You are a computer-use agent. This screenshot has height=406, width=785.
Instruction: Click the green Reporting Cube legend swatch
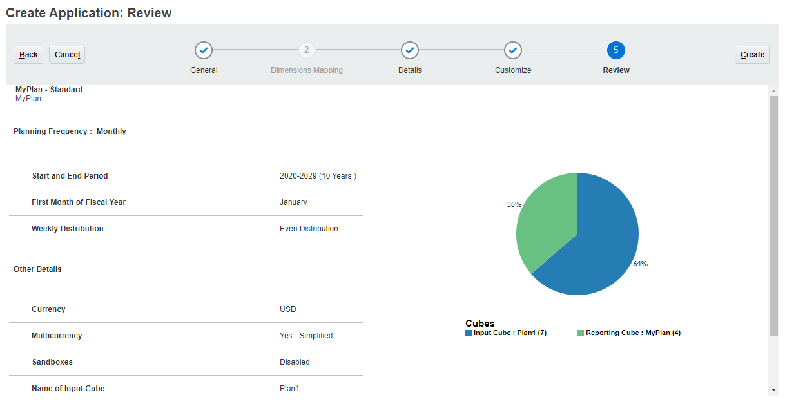[x=581, y=333]
